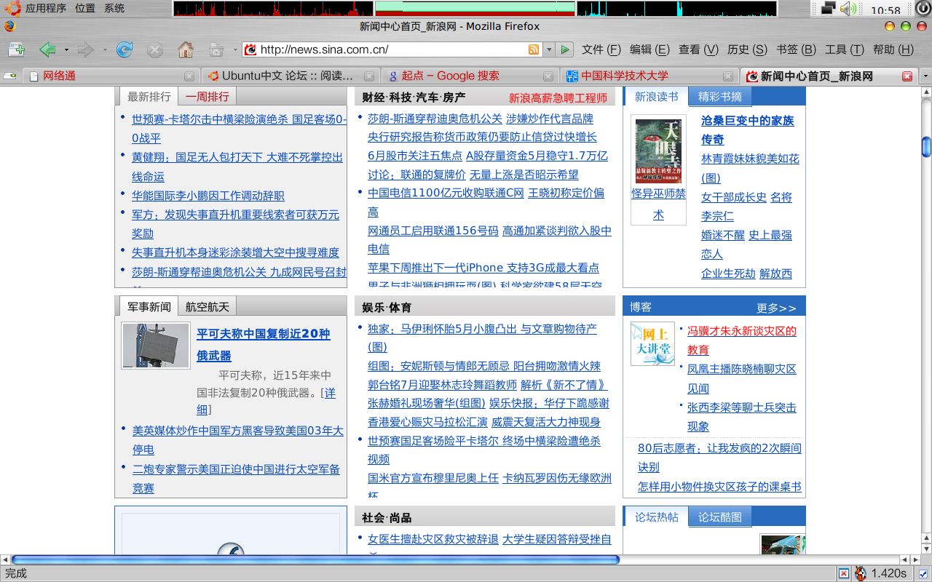Viewport: 932px width, 582px height.
Task: Select the 航空航天 tab
Action: 208,306
